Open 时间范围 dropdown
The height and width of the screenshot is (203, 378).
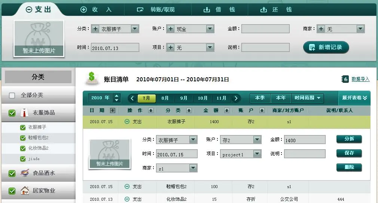click(307, 98)
